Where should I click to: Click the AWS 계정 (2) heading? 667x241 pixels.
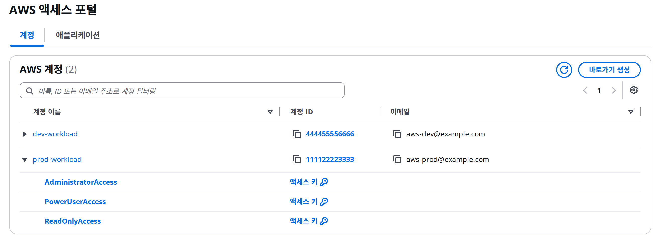pyautogui.click(x=48, y=69)
